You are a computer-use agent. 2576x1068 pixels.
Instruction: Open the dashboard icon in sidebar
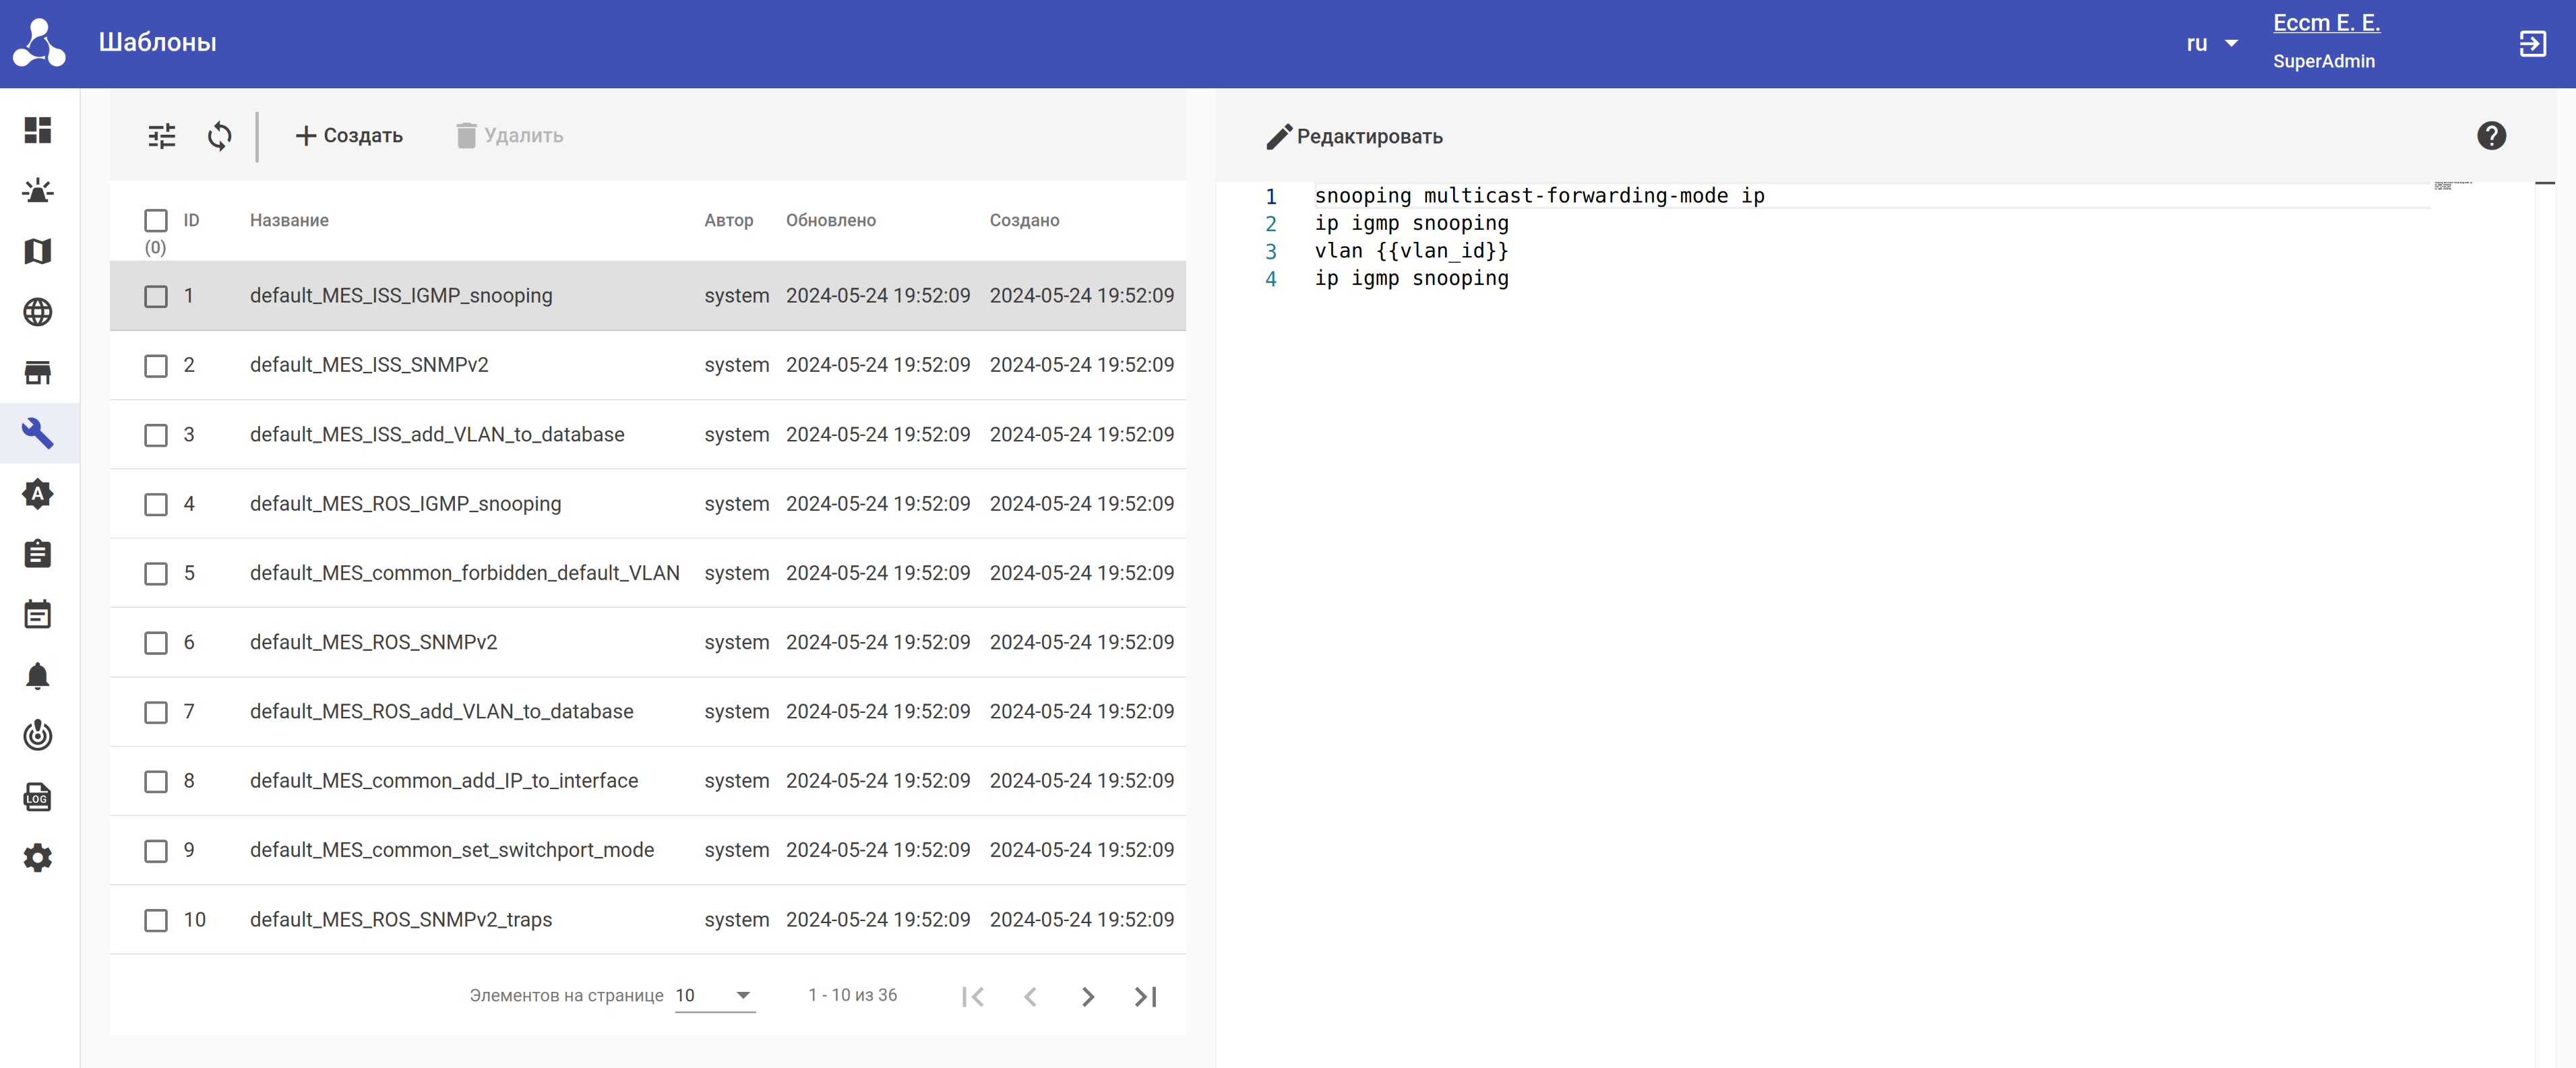38,130
